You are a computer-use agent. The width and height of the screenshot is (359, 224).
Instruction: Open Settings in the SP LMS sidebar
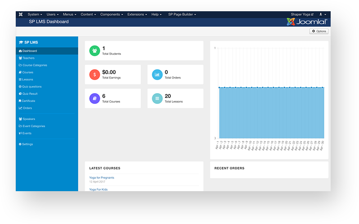[27, 144]
